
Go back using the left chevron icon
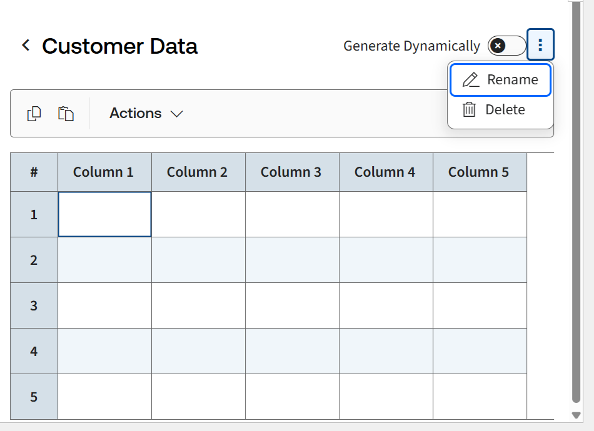tap(25, 45)
